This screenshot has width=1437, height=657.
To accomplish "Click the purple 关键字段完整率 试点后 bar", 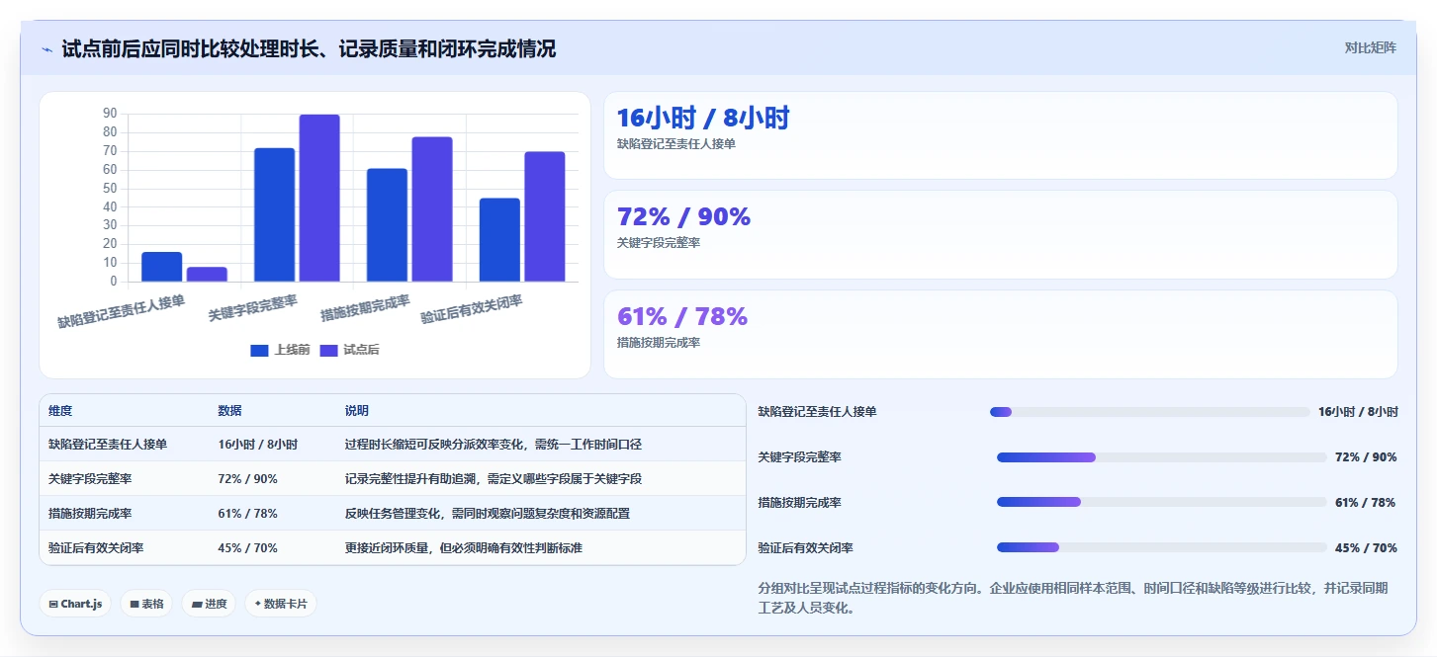I will pyautogui.click(x=319, y=198).
